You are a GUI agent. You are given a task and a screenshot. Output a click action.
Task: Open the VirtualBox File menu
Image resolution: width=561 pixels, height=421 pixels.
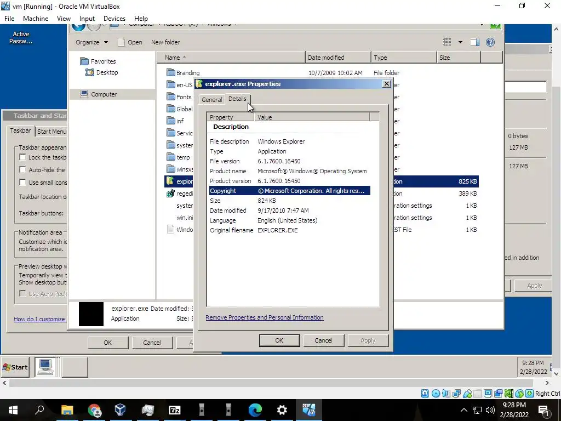click(9, 19)
